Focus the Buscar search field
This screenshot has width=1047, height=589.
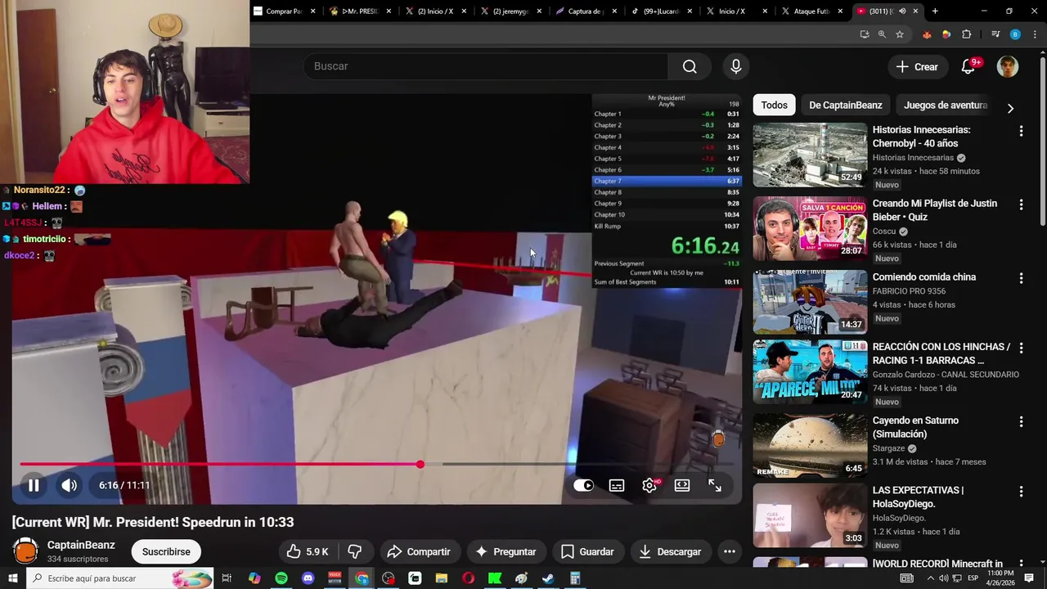point(486,66)
